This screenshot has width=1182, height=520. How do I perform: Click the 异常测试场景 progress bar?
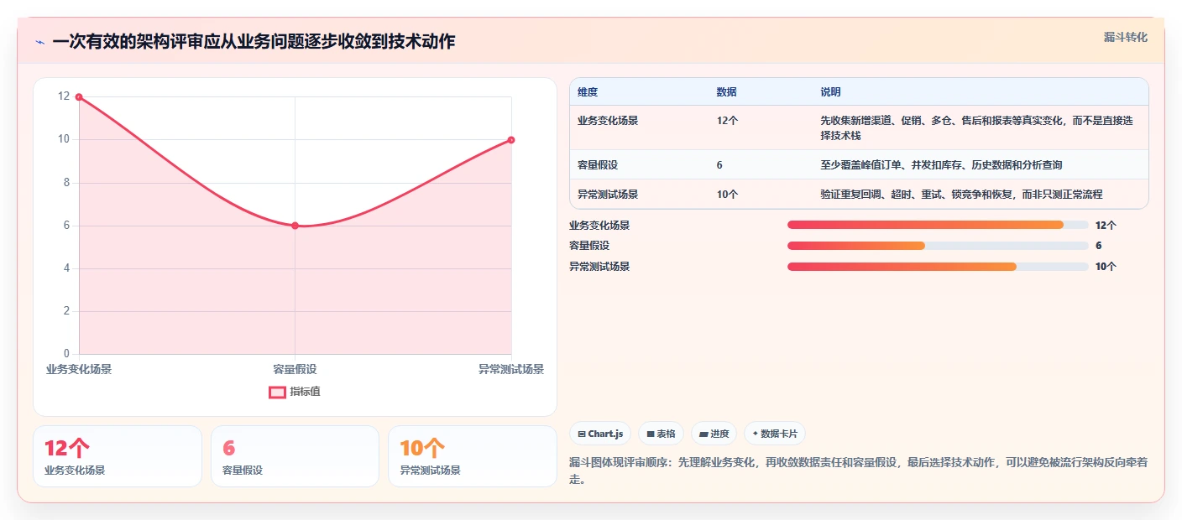point(938,267)
